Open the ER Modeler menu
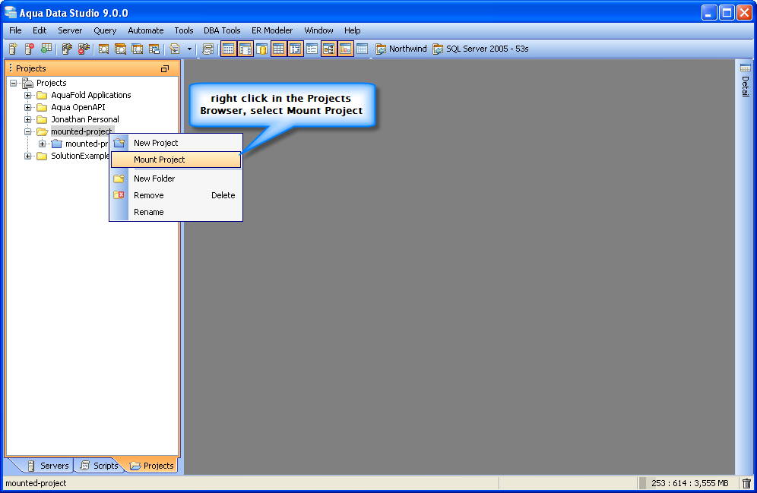Viewport: 757px width, 493px height. [272, 30]
